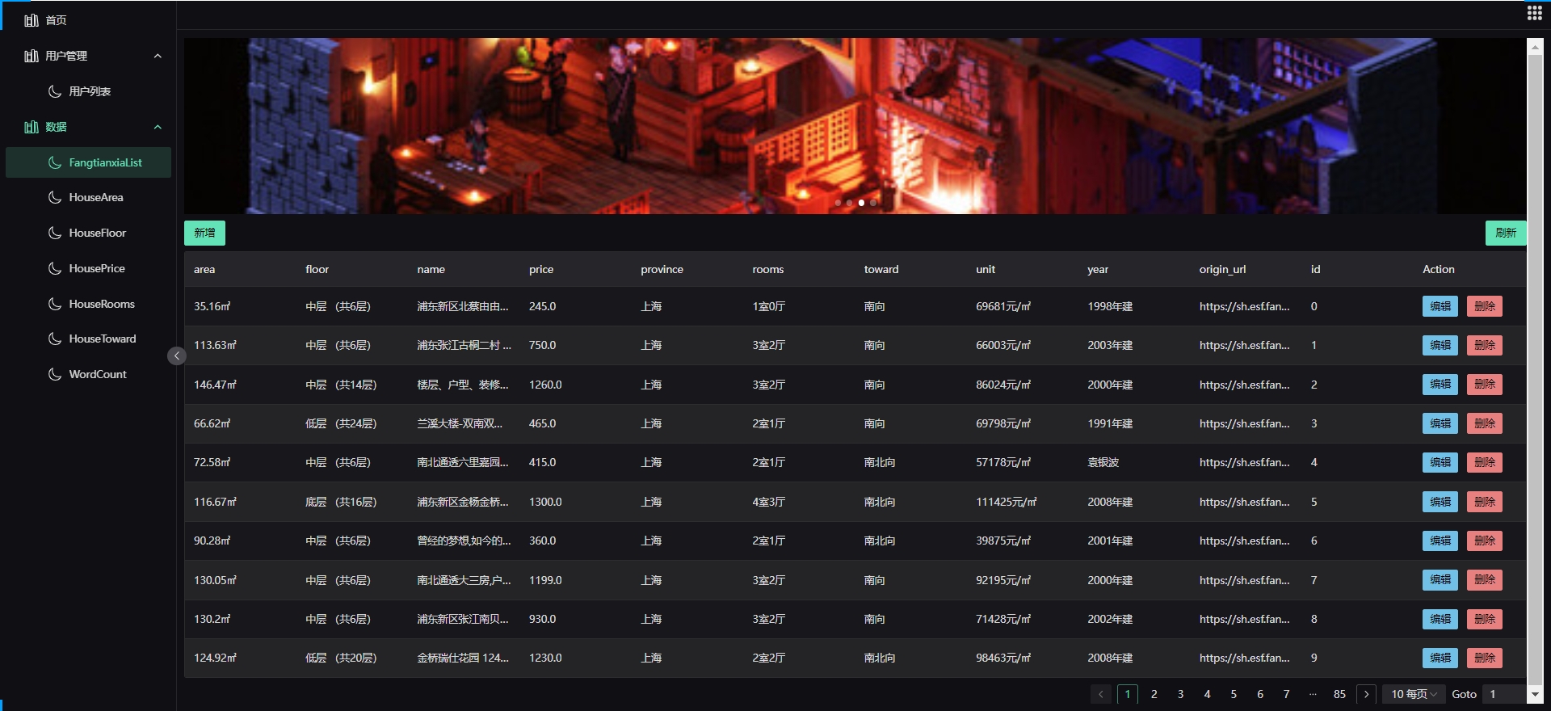Go to page 2 in pagination
This screenshot has width=1551, height=711.
(1154, 694)
